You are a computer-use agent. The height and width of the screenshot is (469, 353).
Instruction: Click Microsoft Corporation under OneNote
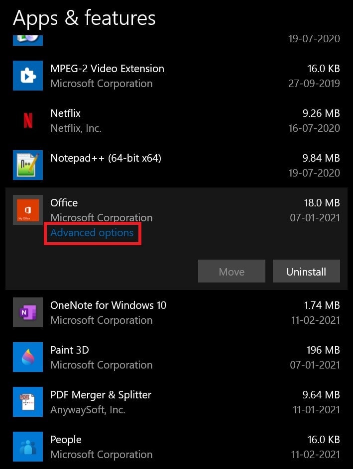point(102,320)
